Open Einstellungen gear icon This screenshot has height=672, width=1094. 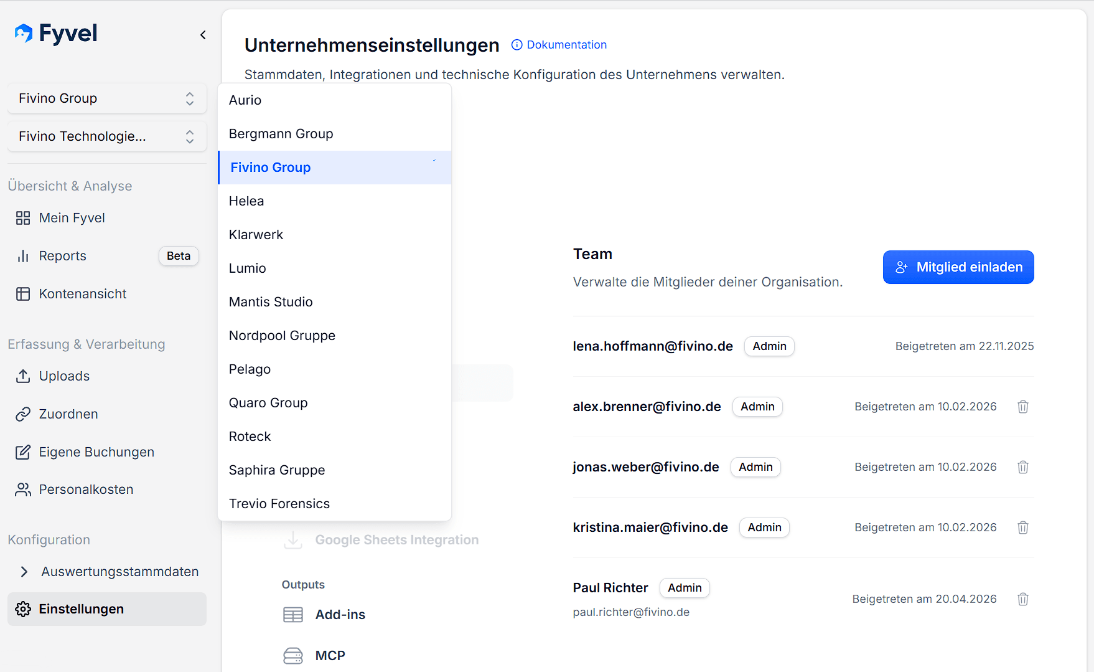pos(23,609)
